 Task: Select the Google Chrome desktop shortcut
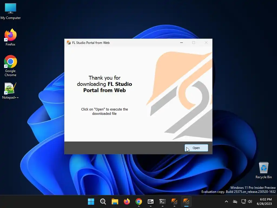tap(11, 66)
